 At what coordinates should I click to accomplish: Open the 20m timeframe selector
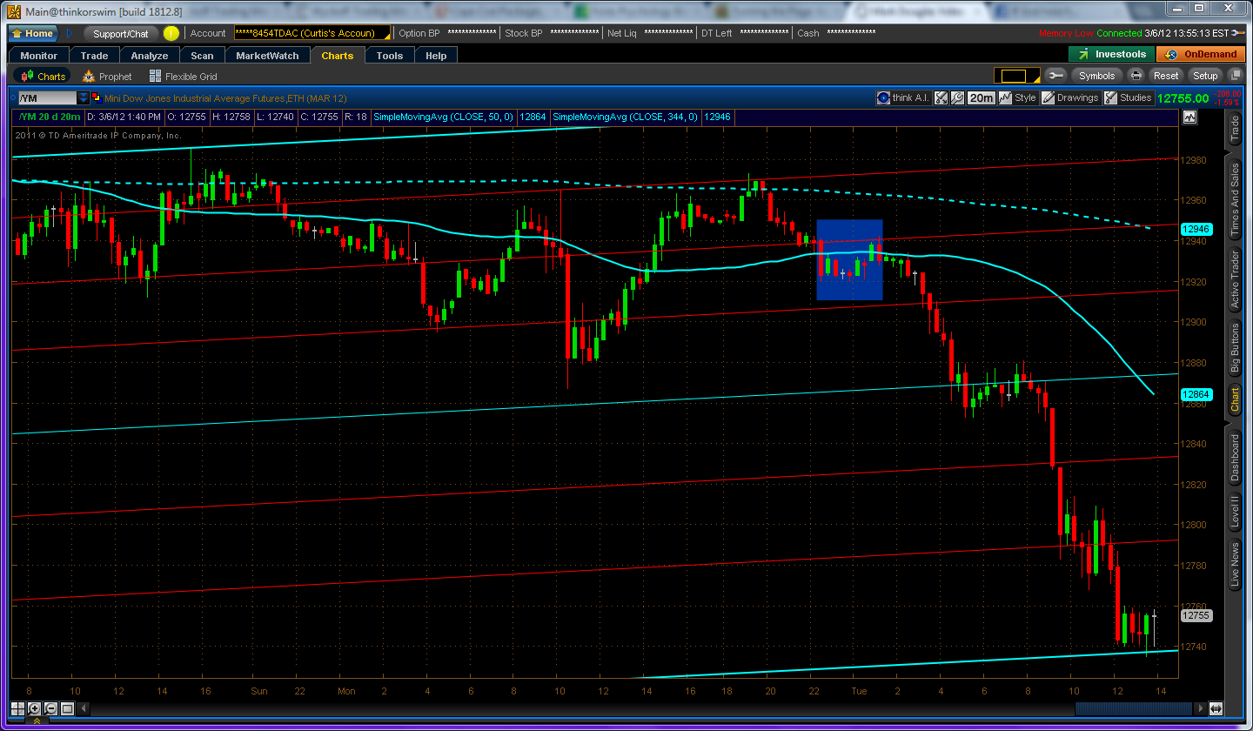(x=982, y=98)
